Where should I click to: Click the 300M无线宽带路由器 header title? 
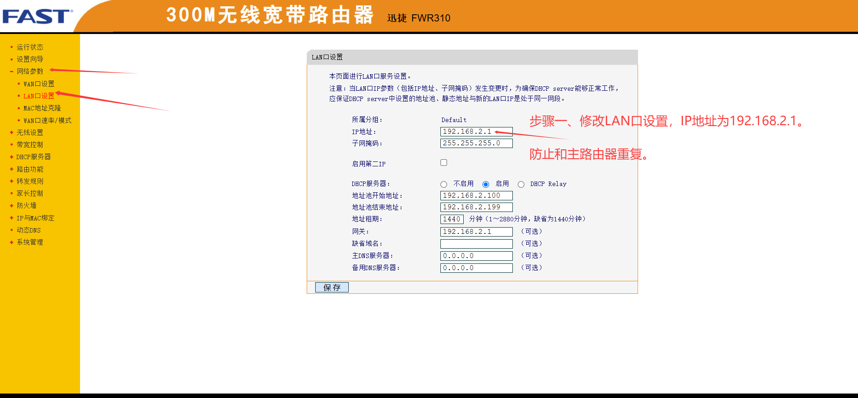(x=270, y=15)
